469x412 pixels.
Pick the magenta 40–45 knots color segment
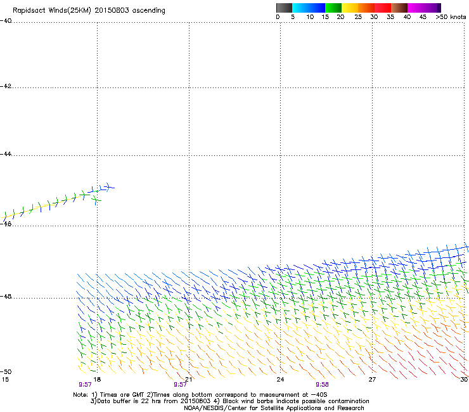coord(416,8)
